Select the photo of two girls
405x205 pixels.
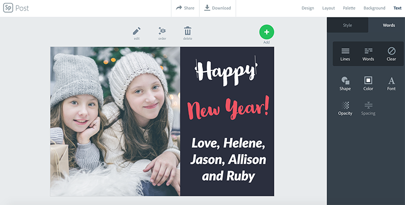click(115, 121)
